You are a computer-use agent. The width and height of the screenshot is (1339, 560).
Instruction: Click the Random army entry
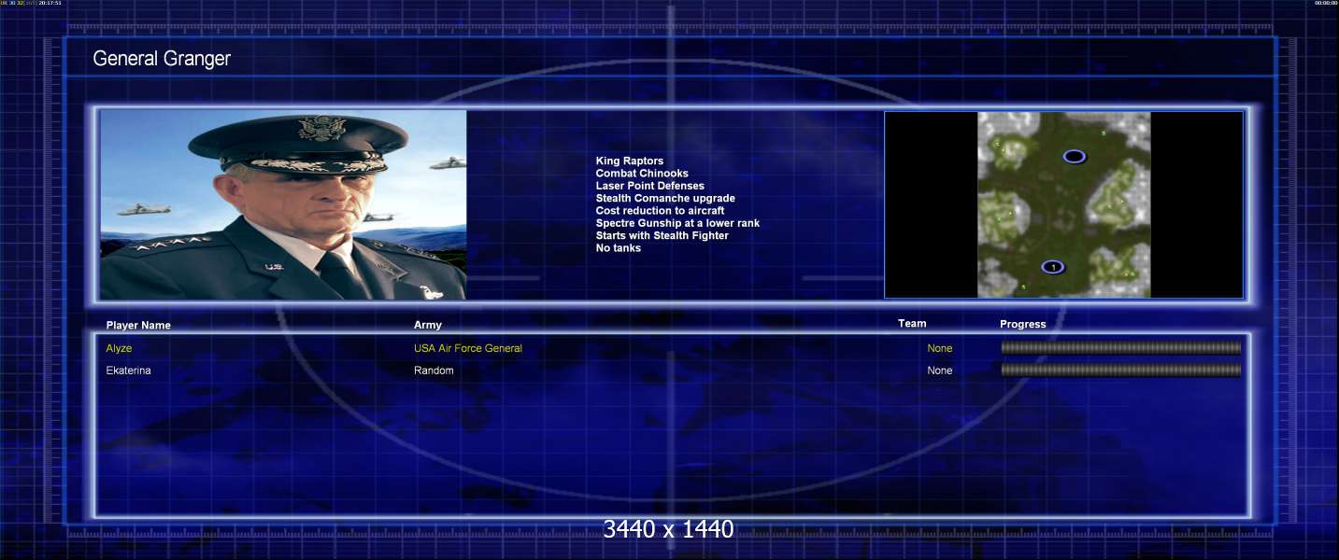[x=434, y=371]
